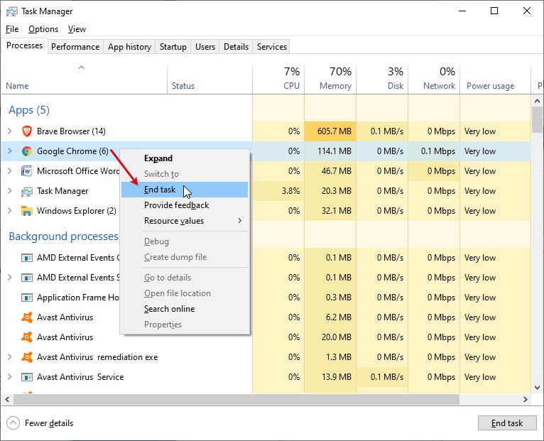Click the horizontal scrollbar thumb

(236, 399)
